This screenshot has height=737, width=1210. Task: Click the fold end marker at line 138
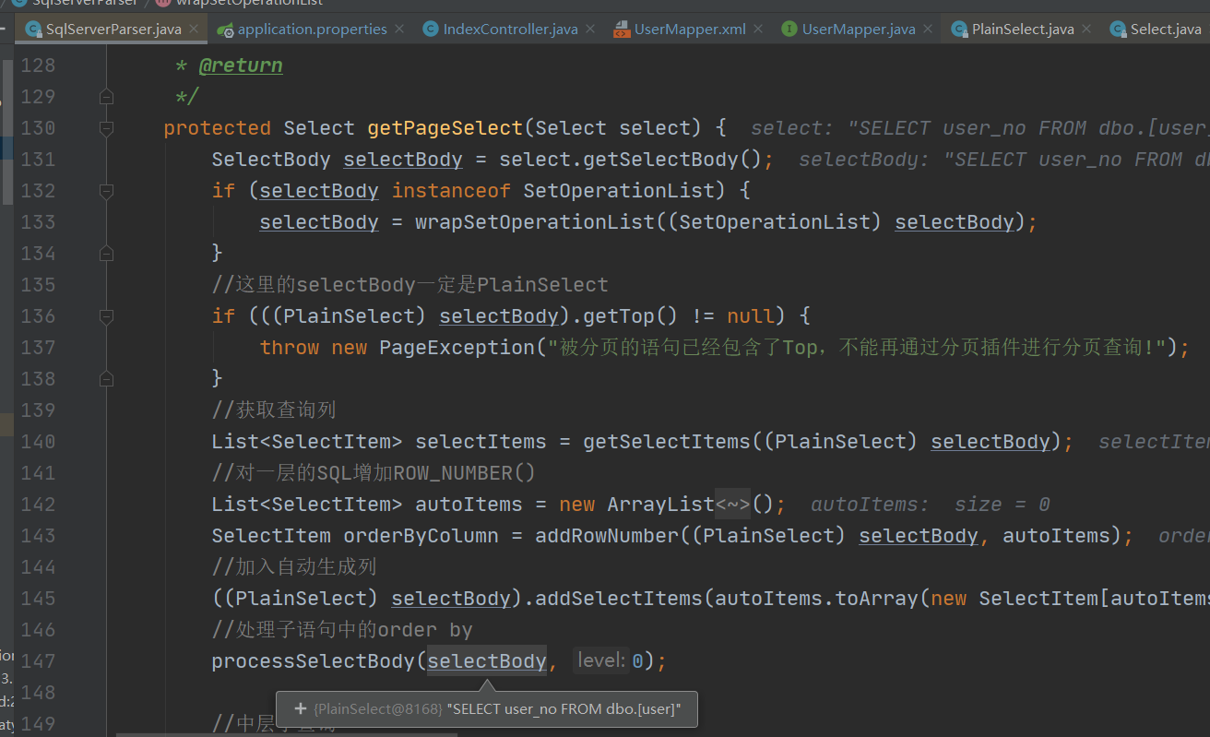[x=106, y=379]
